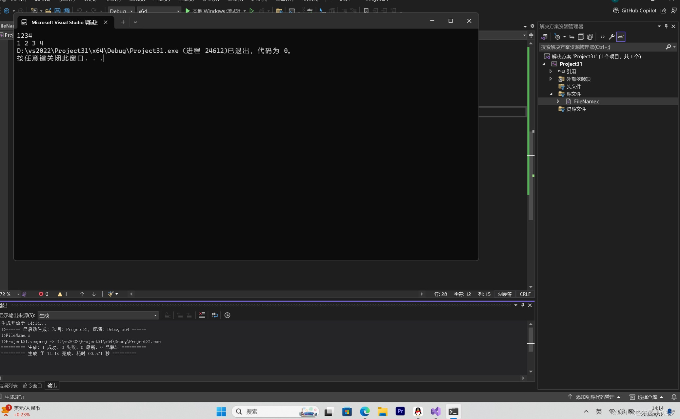Select the Microsoft Visual Studio 调试 console tab
Viewport: 680px width, 419px height.
pos(64,22)
